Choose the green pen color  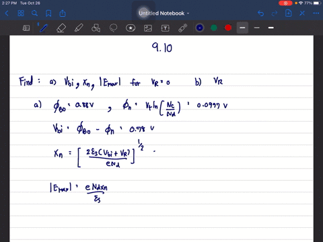(x=214, y=28)
